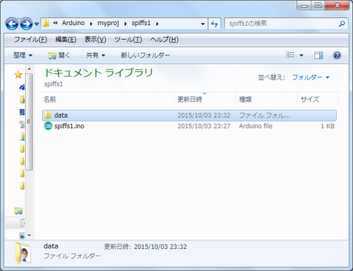Sort by the 種類 column header
The height and width of the screenshot is (271, 353).
point(266,99)
